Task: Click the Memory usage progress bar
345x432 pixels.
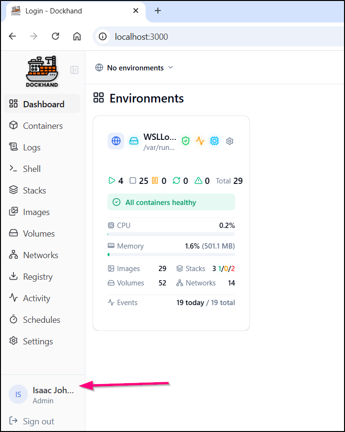Action: (x=171, y=254)
